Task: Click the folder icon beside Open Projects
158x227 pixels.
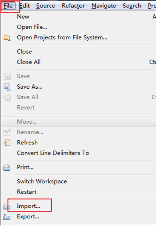Action: (7, 38)
